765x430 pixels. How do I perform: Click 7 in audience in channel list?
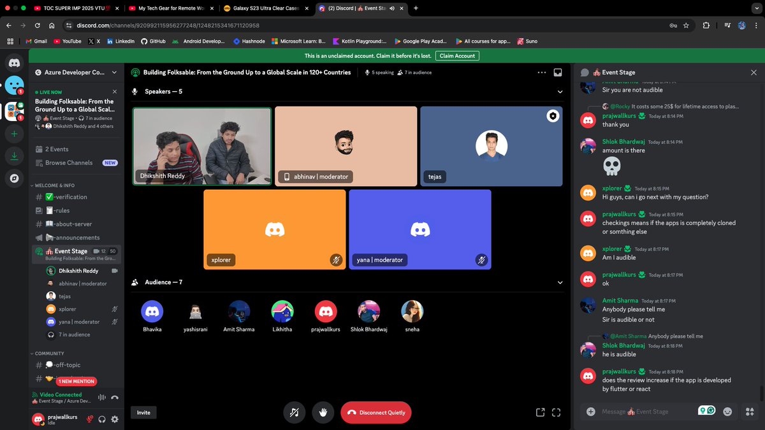coord(83,334)
